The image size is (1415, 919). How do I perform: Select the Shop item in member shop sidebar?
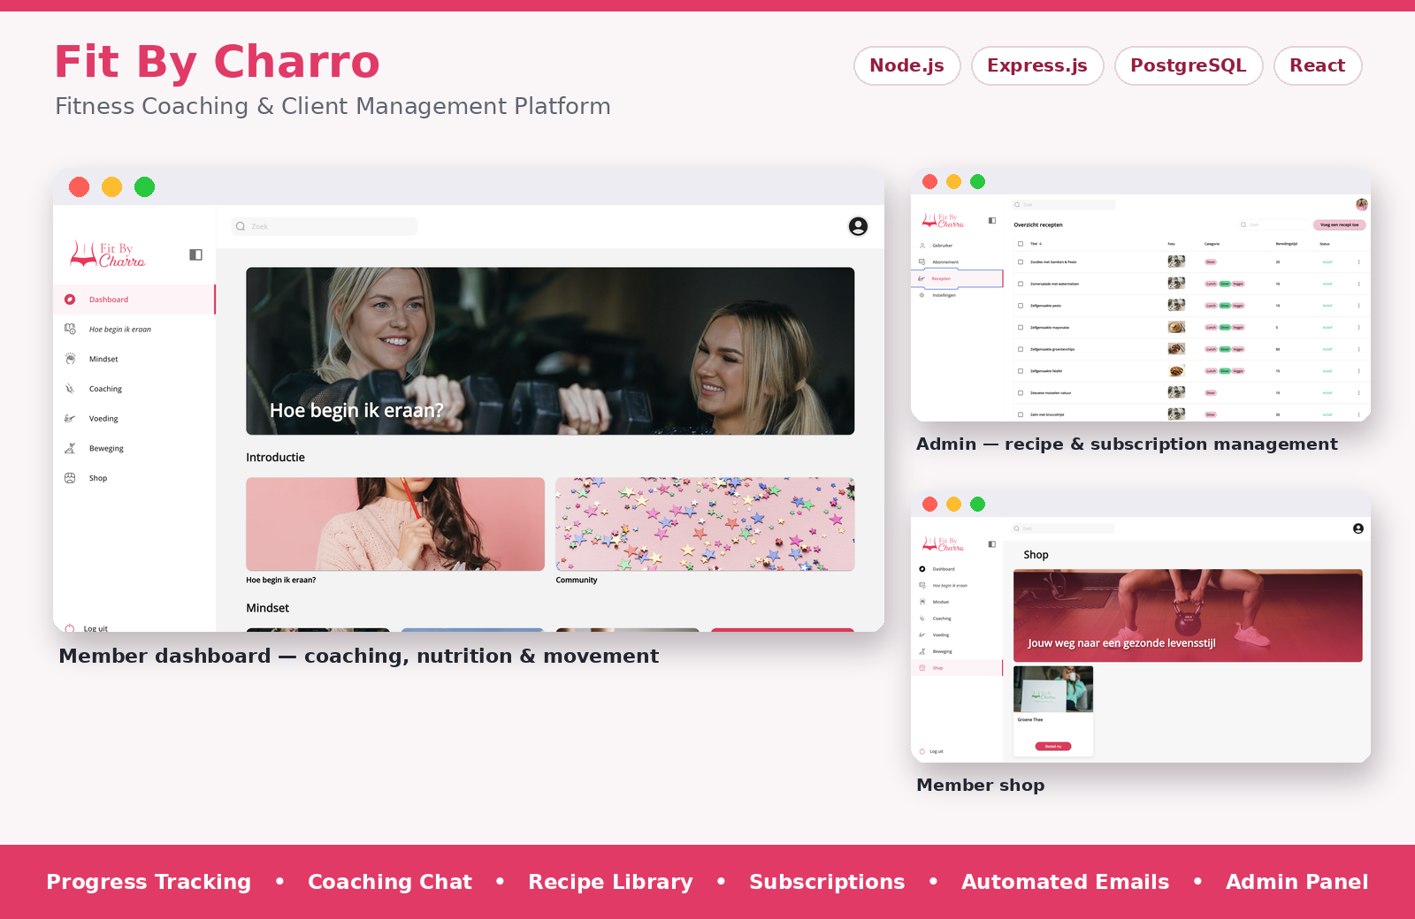957,668
